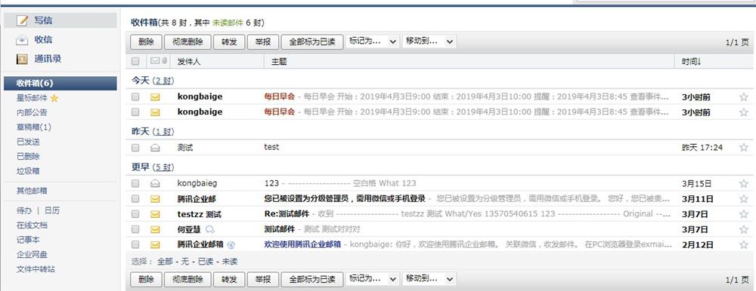Open the 在线文档 link
The image size is (756, 291).
(32, 225)
